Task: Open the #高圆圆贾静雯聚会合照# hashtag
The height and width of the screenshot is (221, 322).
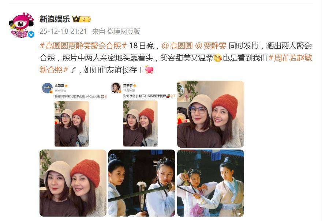Action: tap(83, 46)
